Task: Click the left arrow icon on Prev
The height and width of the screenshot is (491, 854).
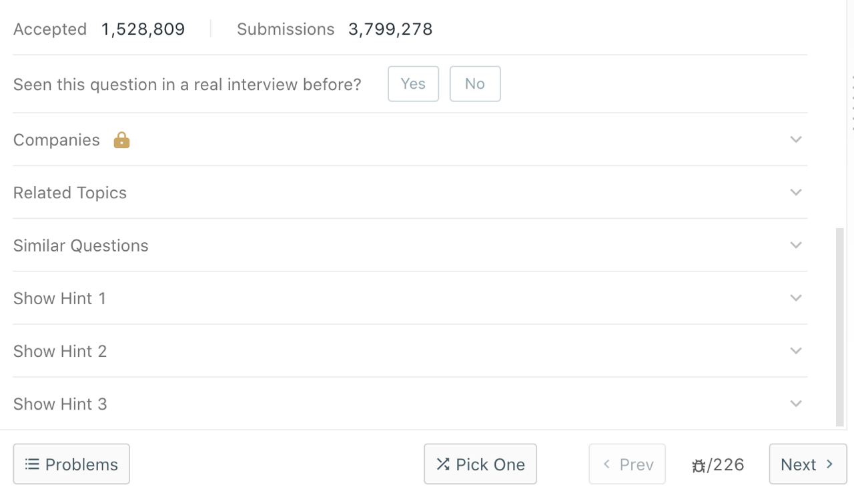Action: coord(606,464)
